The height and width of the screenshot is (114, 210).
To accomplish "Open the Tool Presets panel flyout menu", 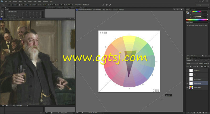I will [x=208, y=22].
